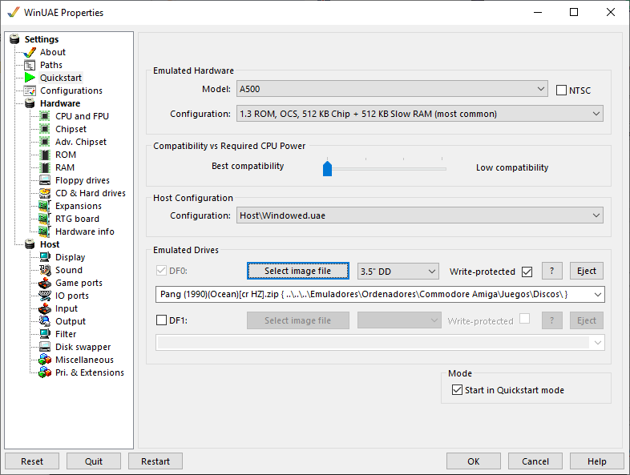Open the Hardware tree section
The width and height of the screenshot is (630, 475).
60,103
